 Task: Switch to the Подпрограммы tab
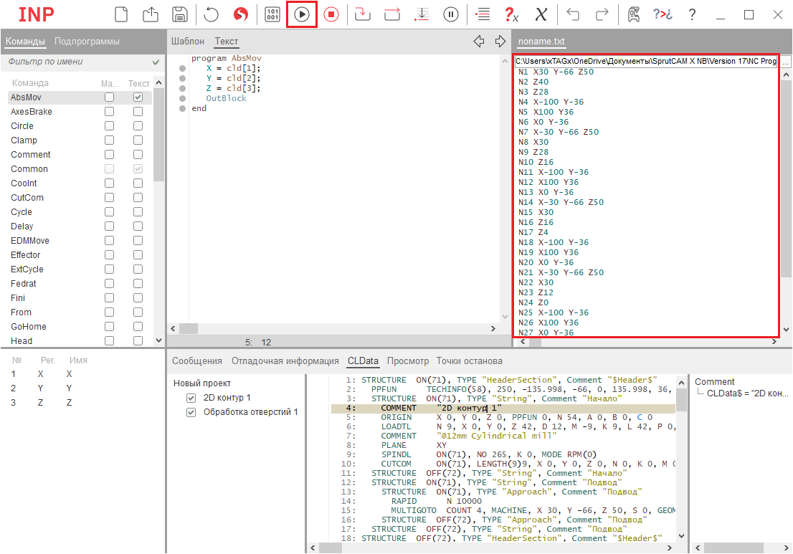pyautogui.click(x=87, y=42)
